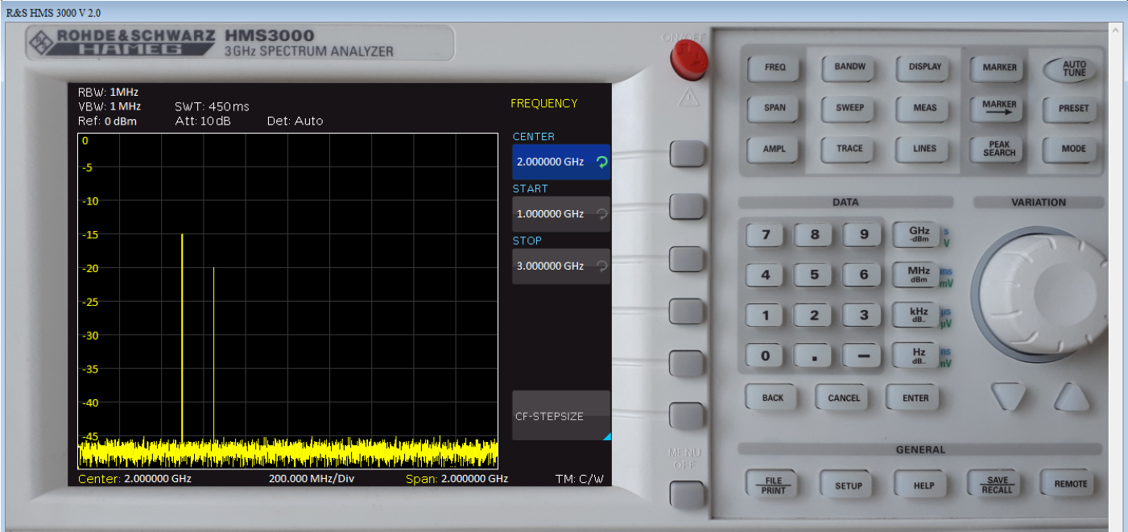Click the HELP key
This screenshot has height=532, width=1128.
923,485
